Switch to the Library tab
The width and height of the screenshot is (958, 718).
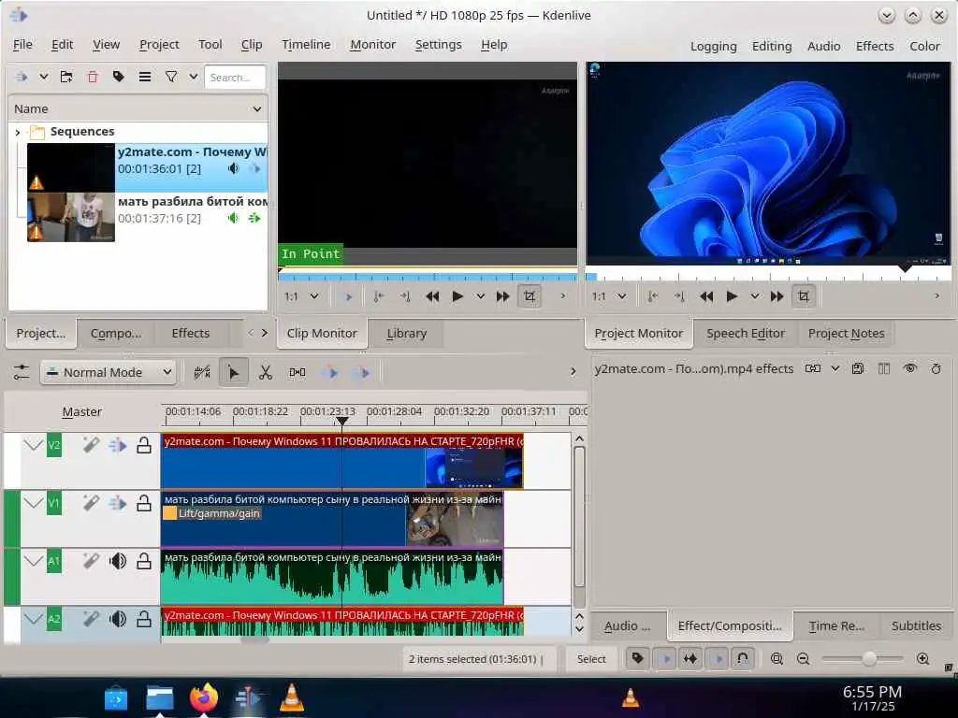click(x=406, y=334)
